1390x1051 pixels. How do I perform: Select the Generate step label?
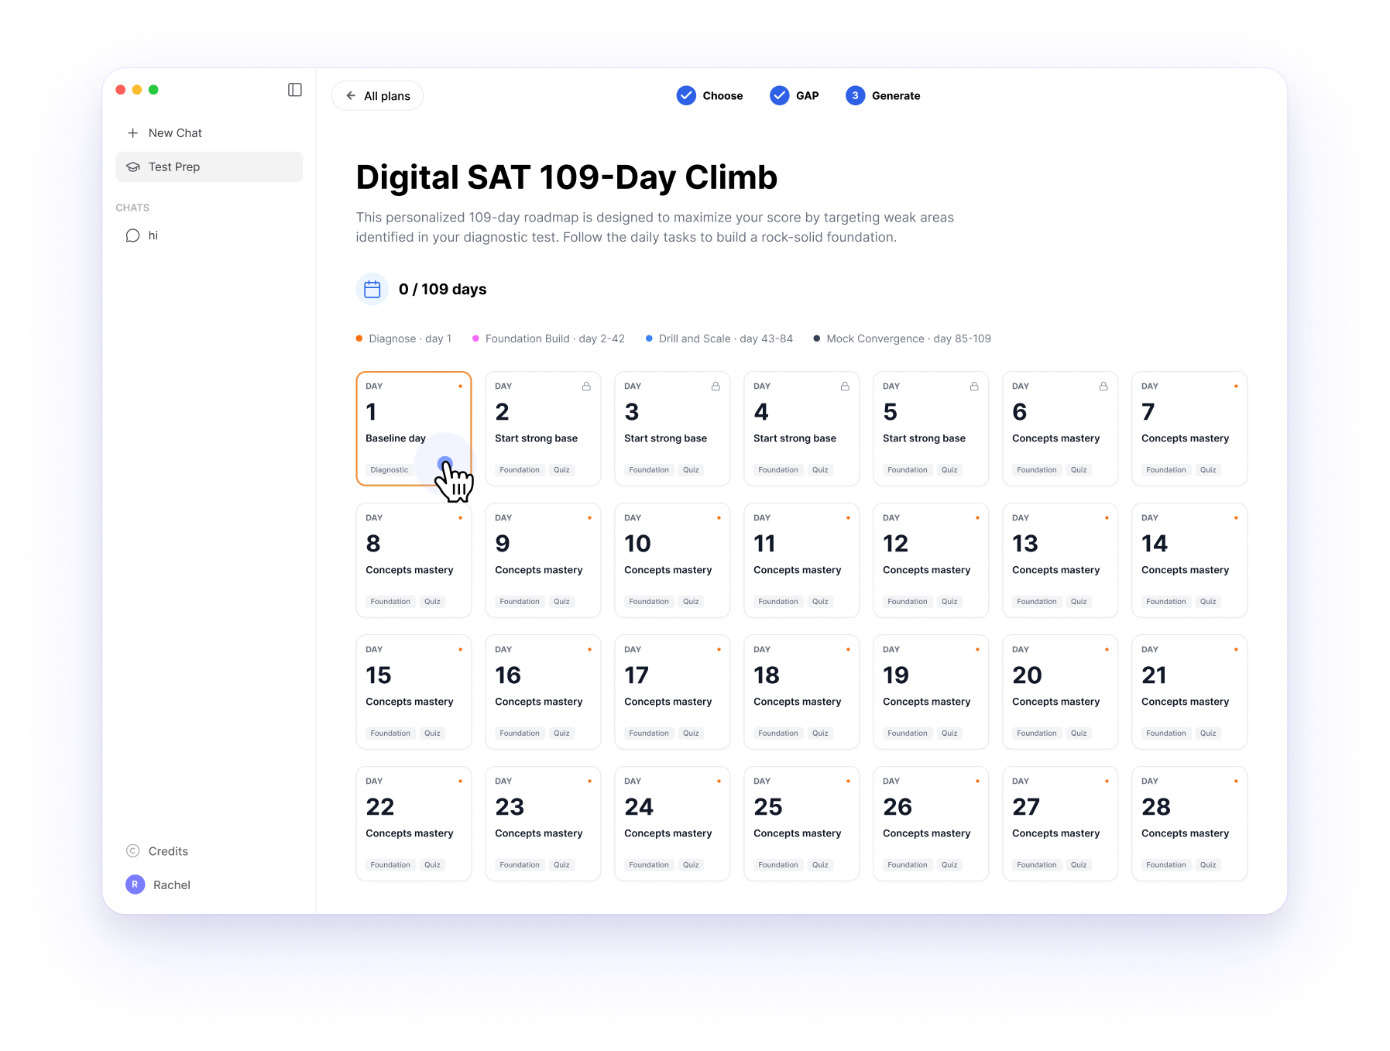coord(896,96)
